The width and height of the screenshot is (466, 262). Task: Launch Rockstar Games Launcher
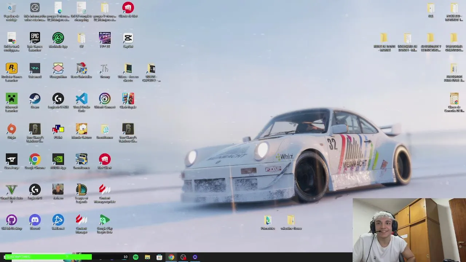[11, 72]
